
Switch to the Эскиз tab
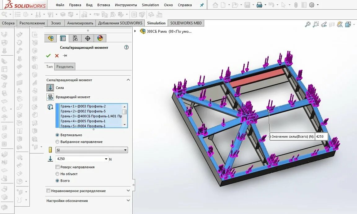tap(56, 23)
